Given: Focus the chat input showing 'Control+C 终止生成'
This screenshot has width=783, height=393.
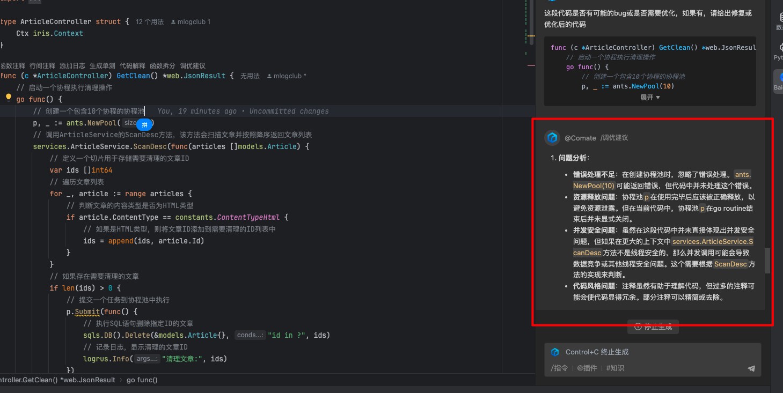Looking at the screenshot, I should click(653, 352).
